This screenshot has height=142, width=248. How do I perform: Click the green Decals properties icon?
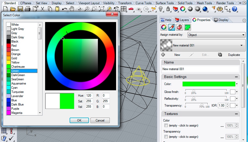187,27
